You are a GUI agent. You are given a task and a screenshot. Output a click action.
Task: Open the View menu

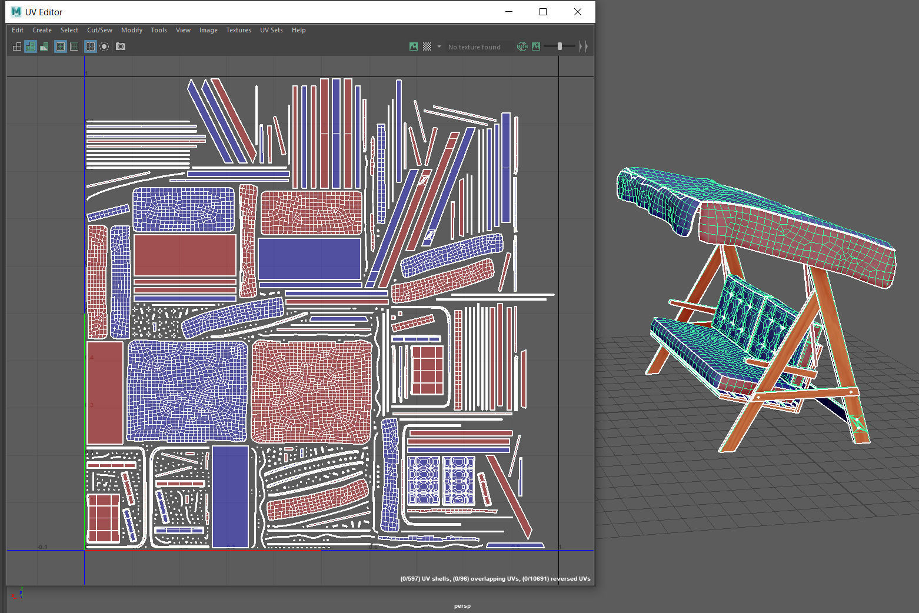click(183, 30)
